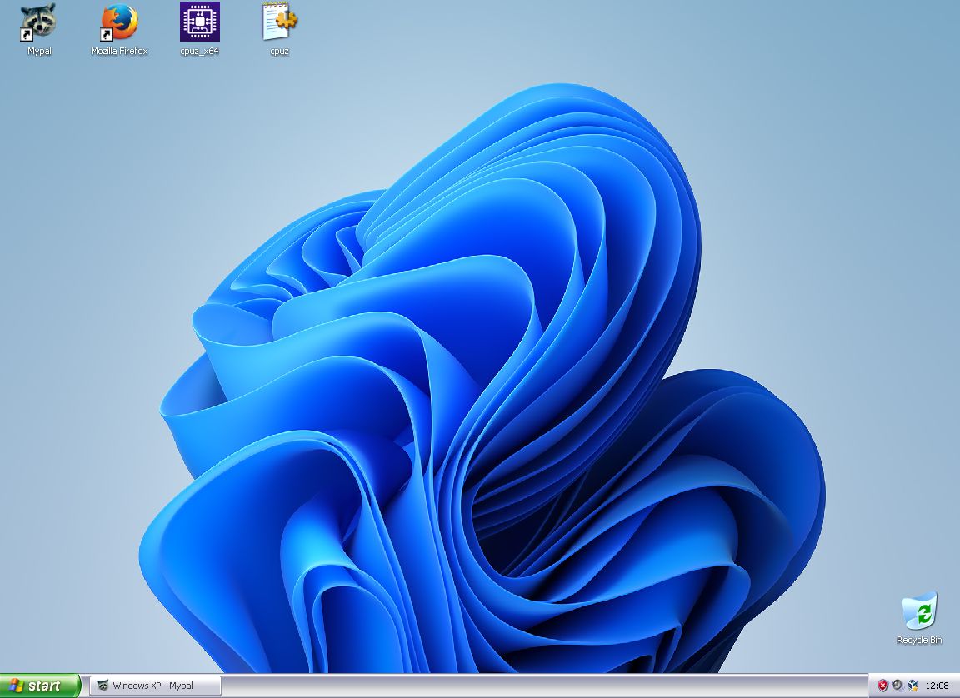This screenshot has height=698, width=960.
Task: Click the empty space on the taskbar
Action: [500, 686]
